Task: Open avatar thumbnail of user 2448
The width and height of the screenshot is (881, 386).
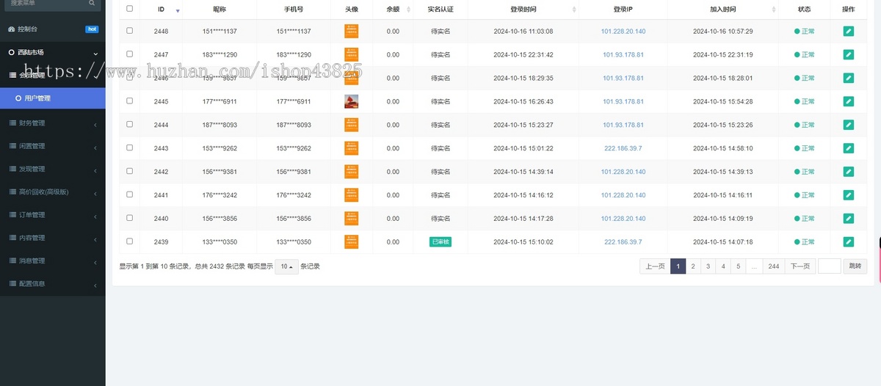Action: pyautogui.click(x=352, y=31)
